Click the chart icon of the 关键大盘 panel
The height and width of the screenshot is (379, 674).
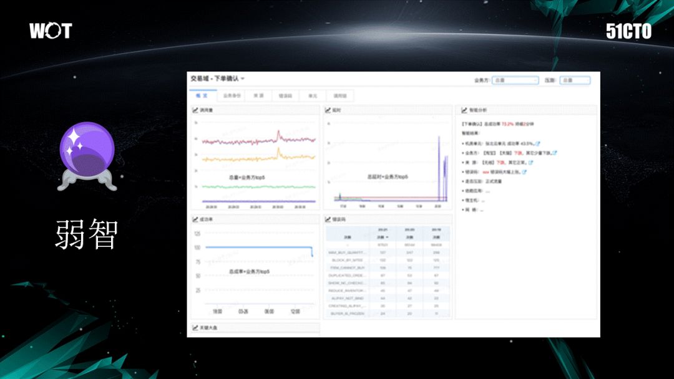(195, 328)
